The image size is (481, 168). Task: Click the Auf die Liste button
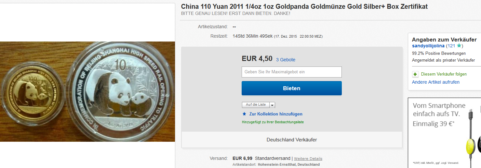(x=256, y=105)
